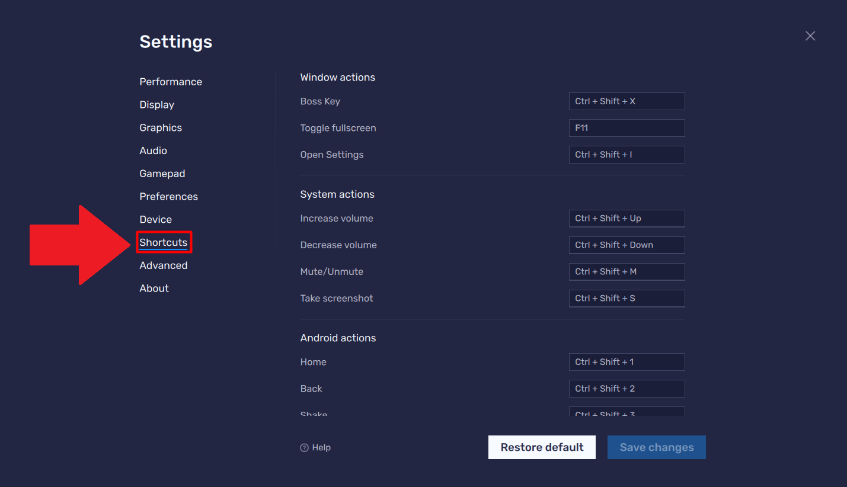Edit the Open Settings shortcut field
The width and height of the screenshot is (847, 487).
(x=627, y=155)
